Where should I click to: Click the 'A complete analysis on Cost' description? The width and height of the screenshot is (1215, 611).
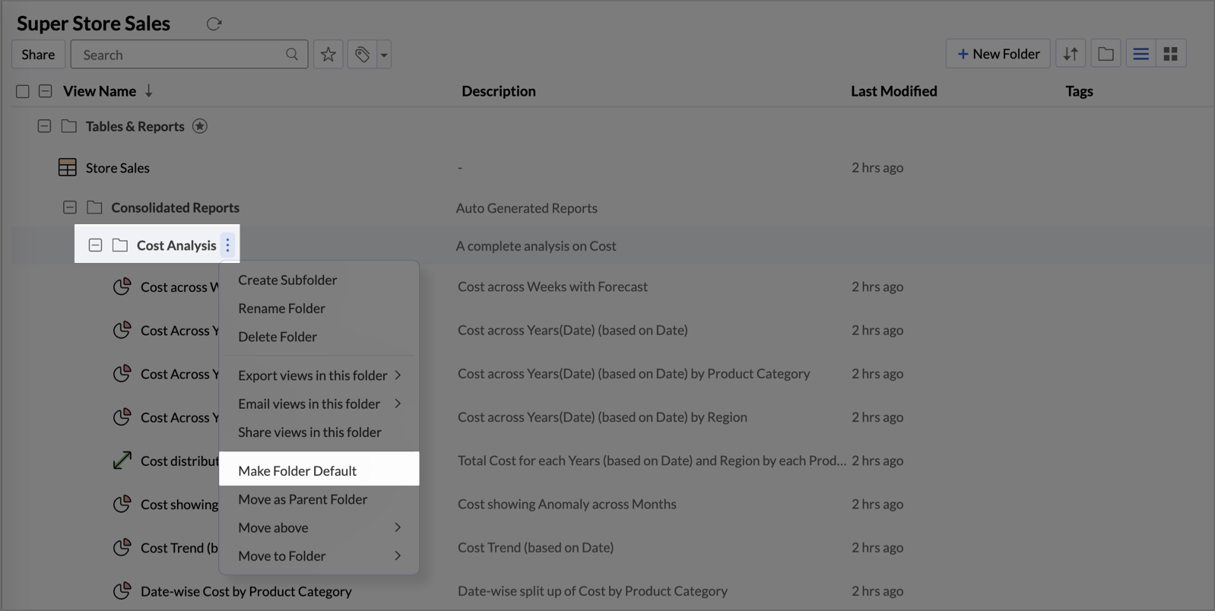click(x=536, y=245)
